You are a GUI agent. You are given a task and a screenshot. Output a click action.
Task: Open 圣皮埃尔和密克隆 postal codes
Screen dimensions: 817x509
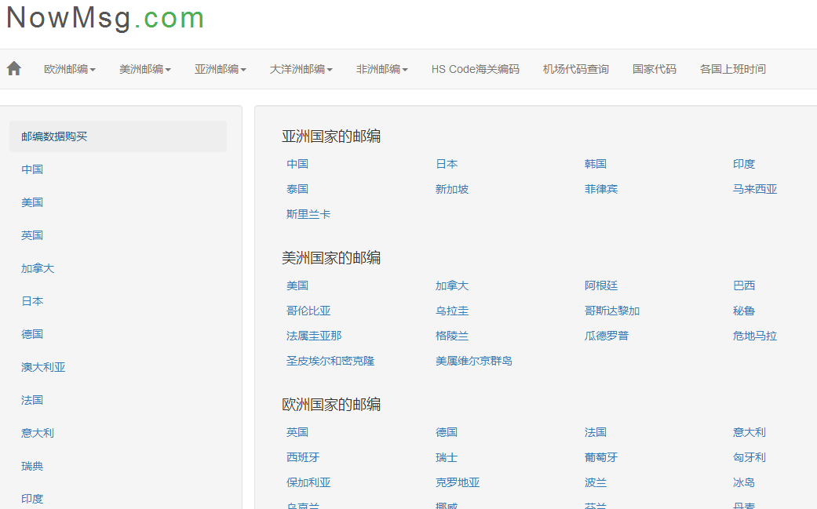330,361
